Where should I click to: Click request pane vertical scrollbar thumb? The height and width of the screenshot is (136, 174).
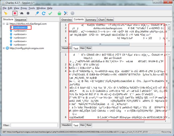(169, 28)
